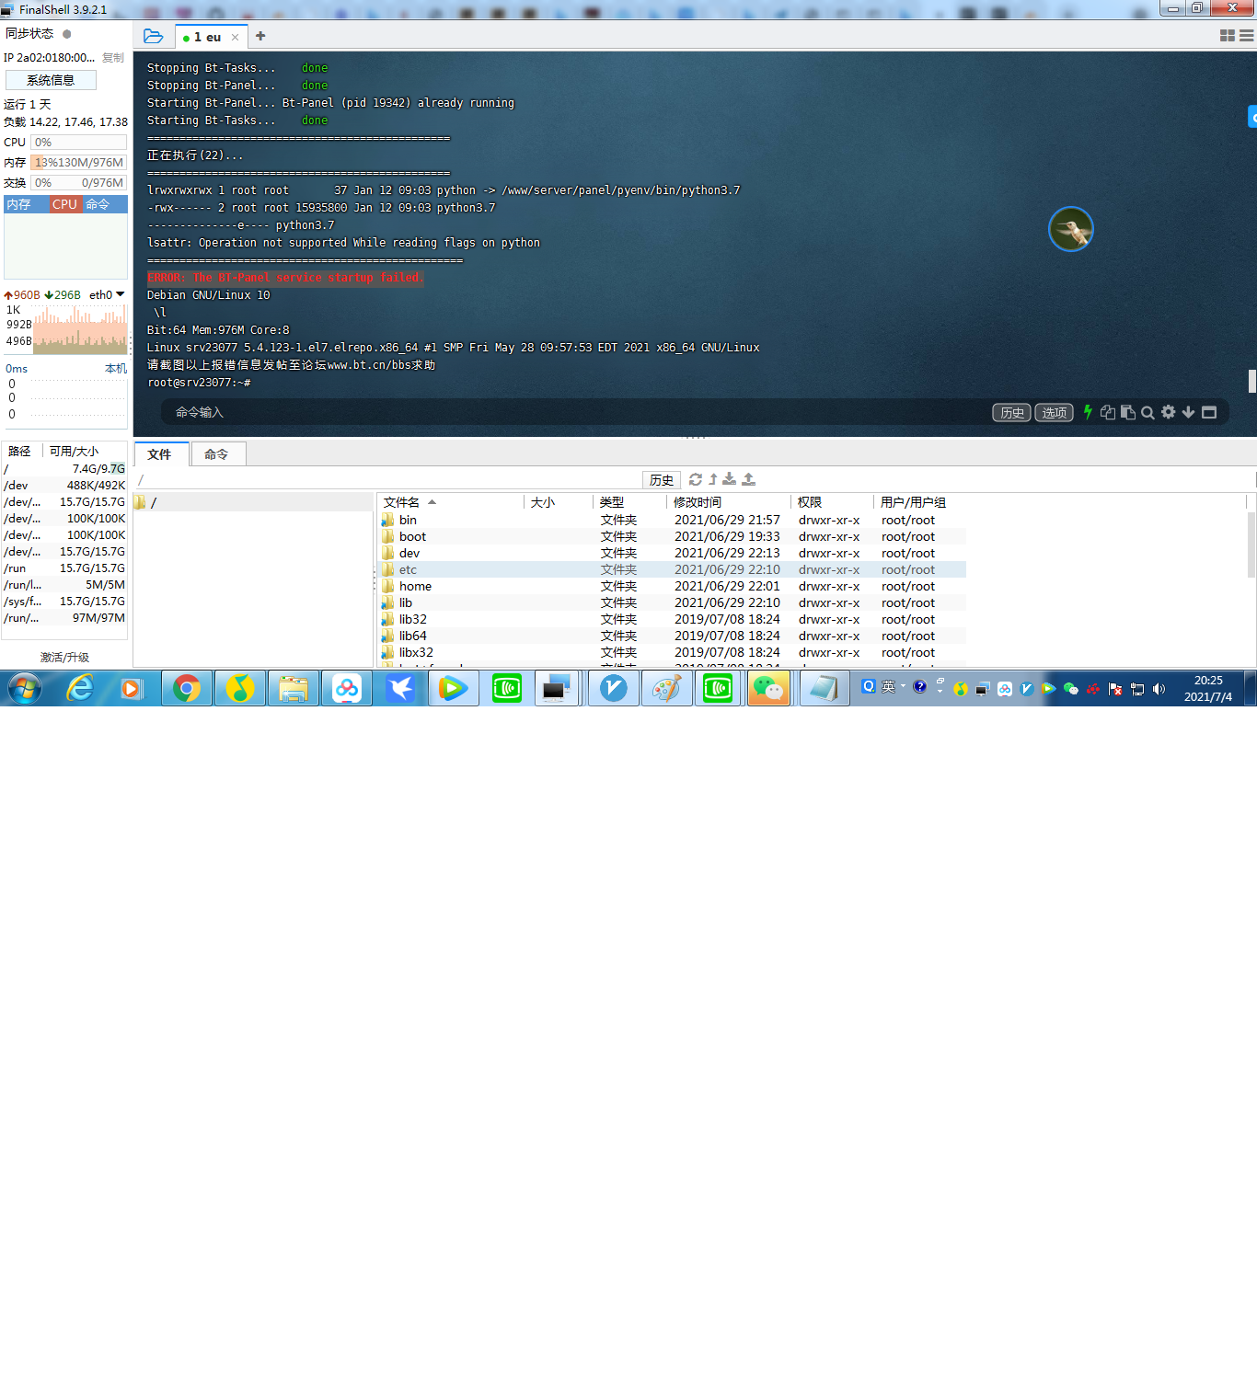Sort files by 文件名 column header
Screen dimensions: 1257x1376
[451, 502]
